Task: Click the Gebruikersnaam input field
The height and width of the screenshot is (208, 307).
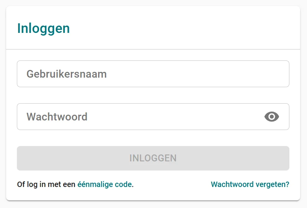Action: pyautogui.click(x=153, y=74)
